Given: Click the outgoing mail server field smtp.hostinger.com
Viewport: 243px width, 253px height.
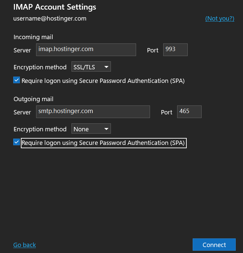Looking at the screenshot, I should tap(93, 112).
